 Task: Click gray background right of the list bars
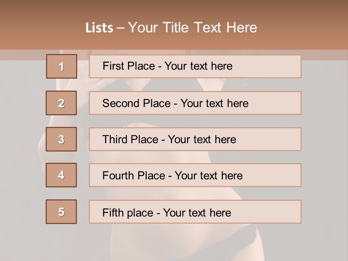[x=324, y=145]
